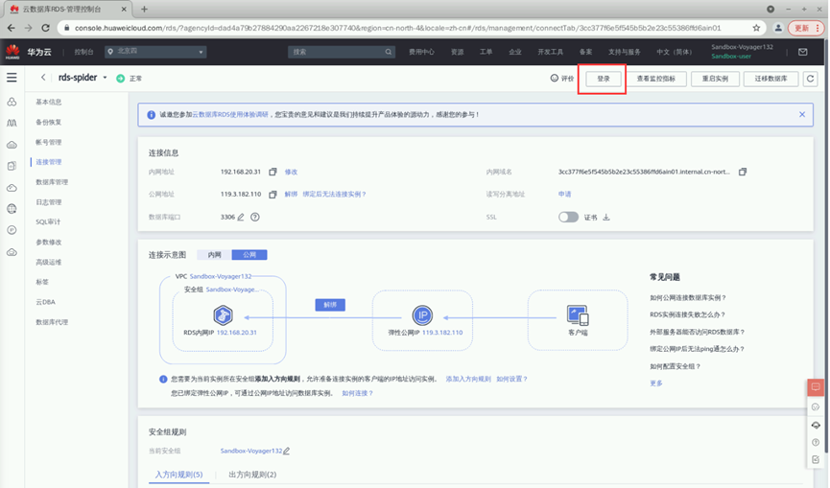The width and height of the screenshot is (830, 488).
Task: Open the 基本信息 sidebar item
Action: click(49, 102)
